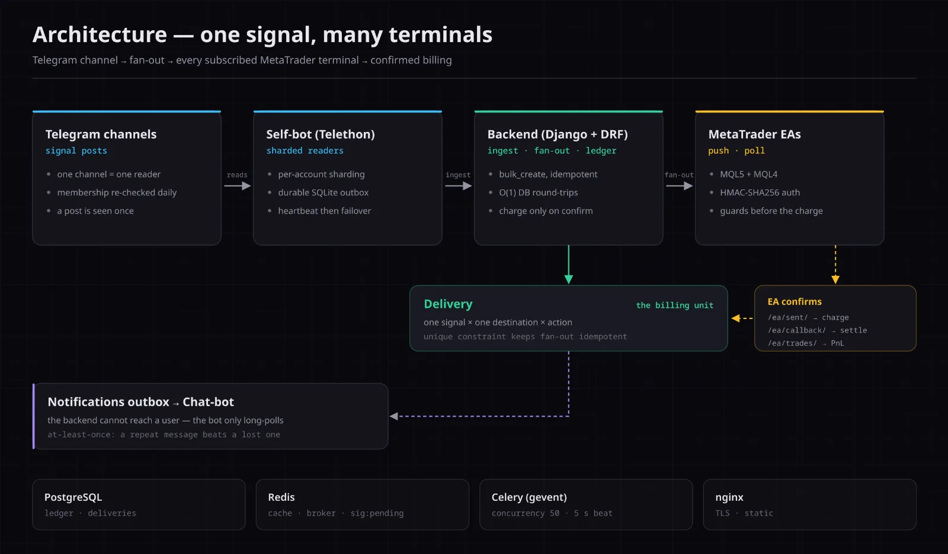
Task: Click the 'Architecture — one signal, many terminals' title
Action: click(262, 35)
